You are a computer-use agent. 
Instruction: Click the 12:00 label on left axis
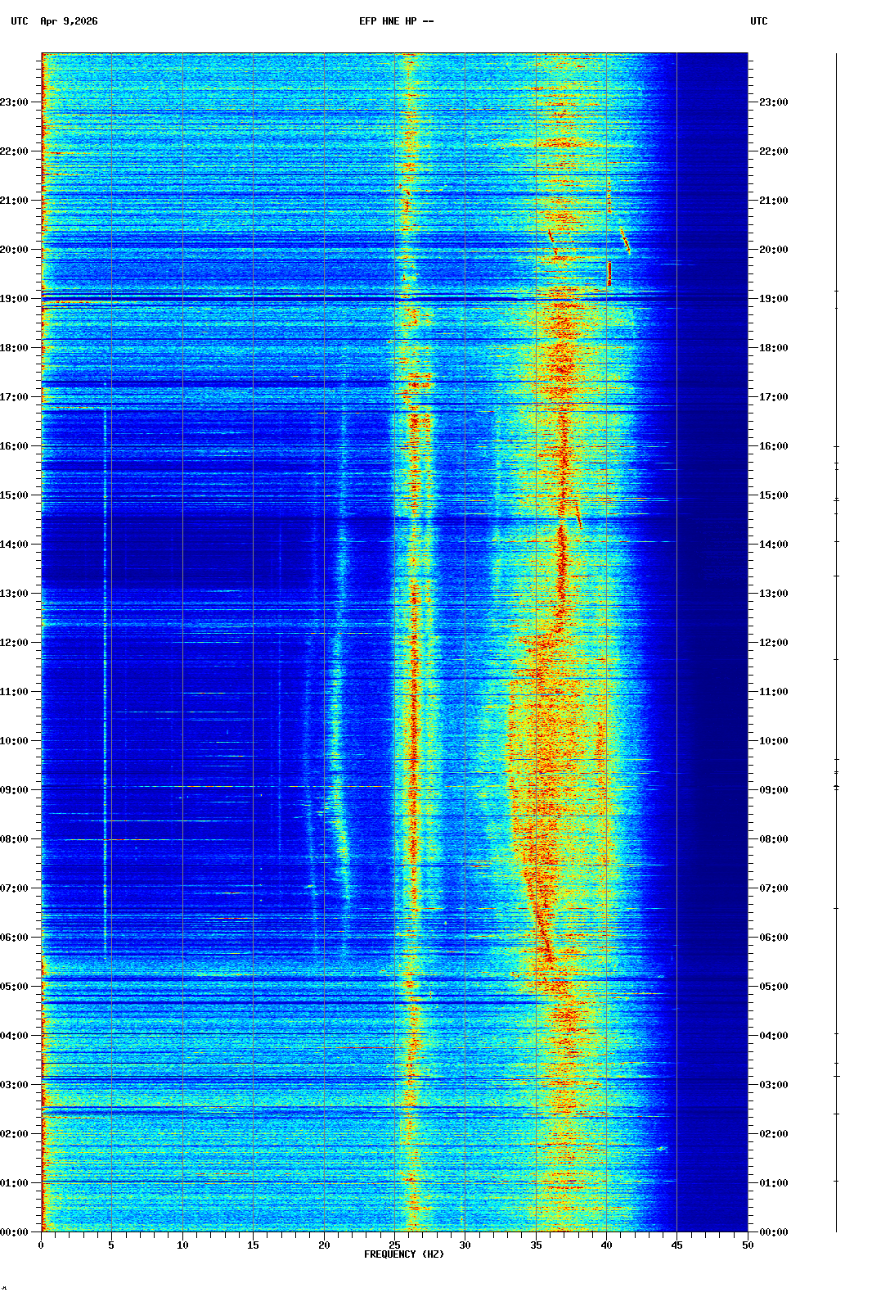coord(14,643)
